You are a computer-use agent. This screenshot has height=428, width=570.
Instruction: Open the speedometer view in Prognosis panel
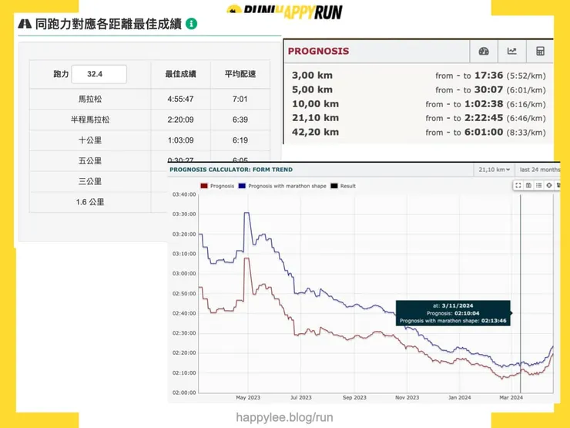(x=484, y=52)
